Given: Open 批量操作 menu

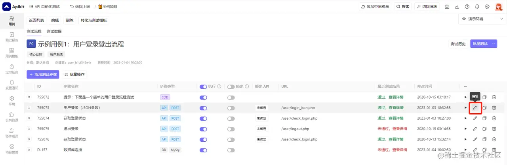Looking at the screenshot, I should [x=74, y=74].
